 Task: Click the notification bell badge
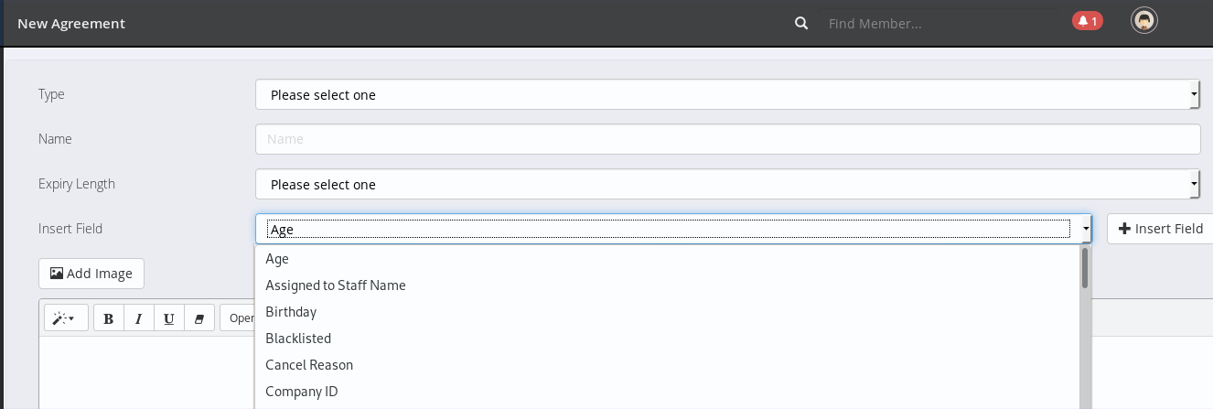1087,20
